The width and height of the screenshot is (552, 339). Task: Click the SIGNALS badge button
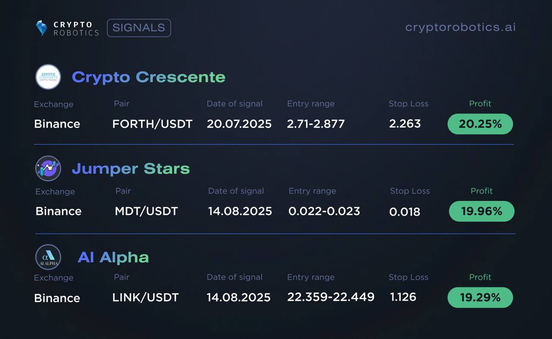(x=139, y=28)
